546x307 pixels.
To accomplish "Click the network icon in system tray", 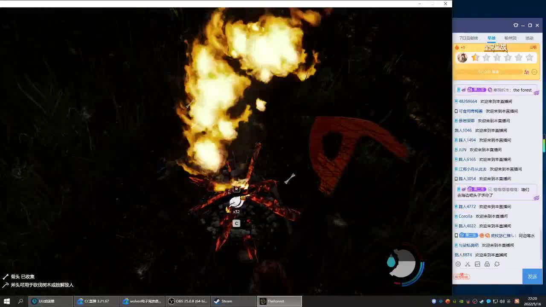I will point(495,301).
